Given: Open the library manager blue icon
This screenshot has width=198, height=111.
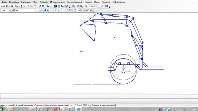Looking at the screenshot, I should (55, 6).
